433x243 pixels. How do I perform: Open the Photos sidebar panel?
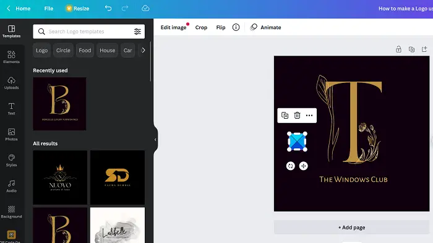click(x=11, y=134)
